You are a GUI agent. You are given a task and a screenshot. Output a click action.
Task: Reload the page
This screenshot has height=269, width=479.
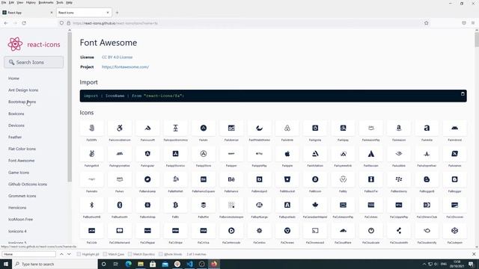click(24, 23)
